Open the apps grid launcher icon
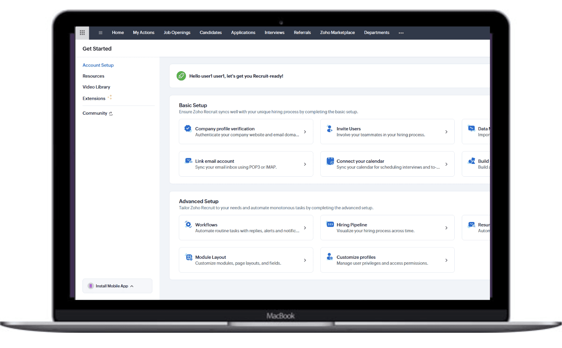 click(x=82, y=33)
